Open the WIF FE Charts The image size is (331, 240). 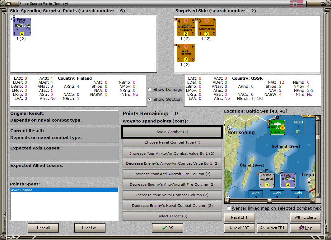(x=305, y=217)
